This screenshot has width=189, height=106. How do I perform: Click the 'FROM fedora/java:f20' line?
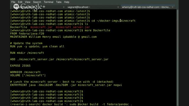27,34
